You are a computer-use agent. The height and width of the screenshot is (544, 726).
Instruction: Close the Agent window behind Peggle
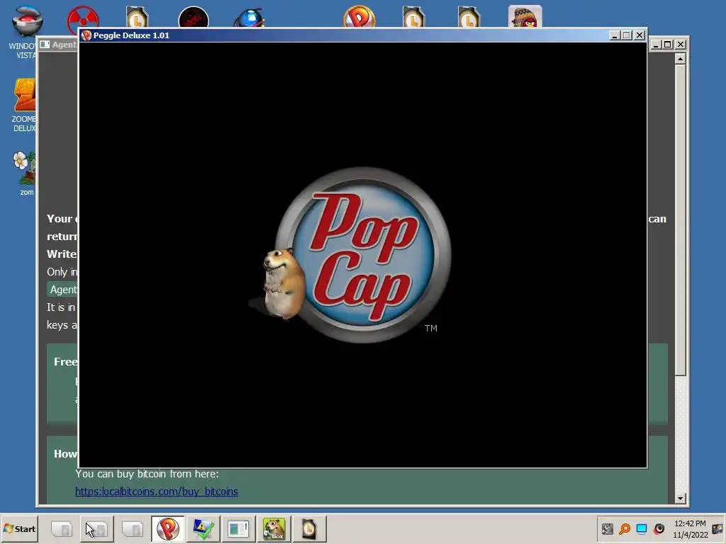680,45
